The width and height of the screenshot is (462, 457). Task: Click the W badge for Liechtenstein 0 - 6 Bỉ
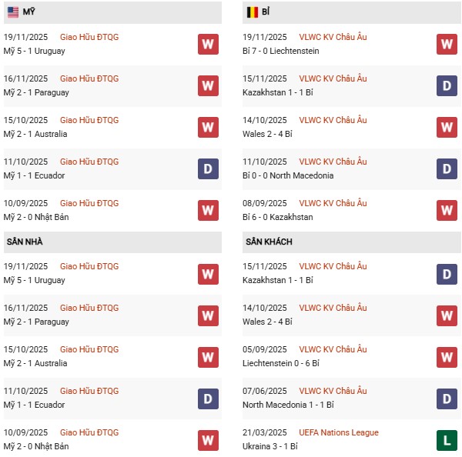pos(447,356)
